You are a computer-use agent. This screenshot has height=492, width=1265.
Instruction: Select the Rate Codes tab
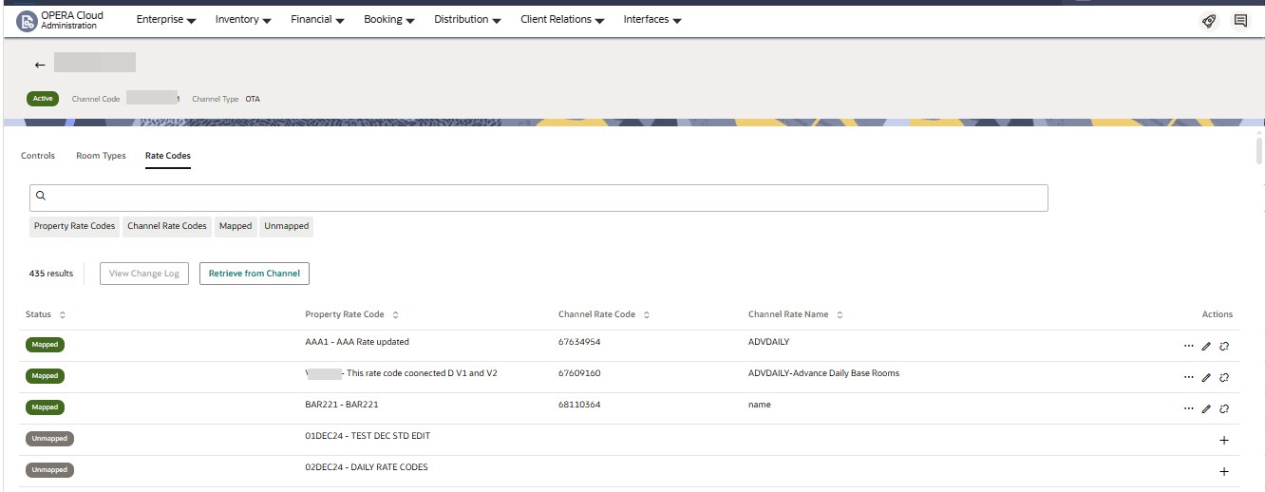click(x=168, y=156)
